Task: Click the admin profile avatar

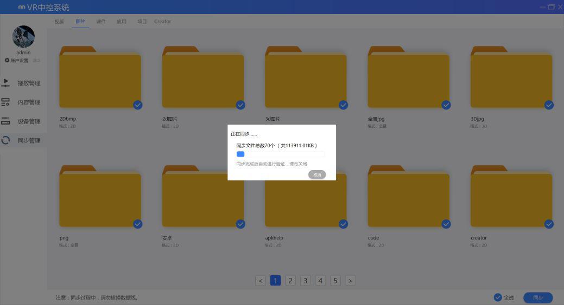Action: click(x=23, y=37)
